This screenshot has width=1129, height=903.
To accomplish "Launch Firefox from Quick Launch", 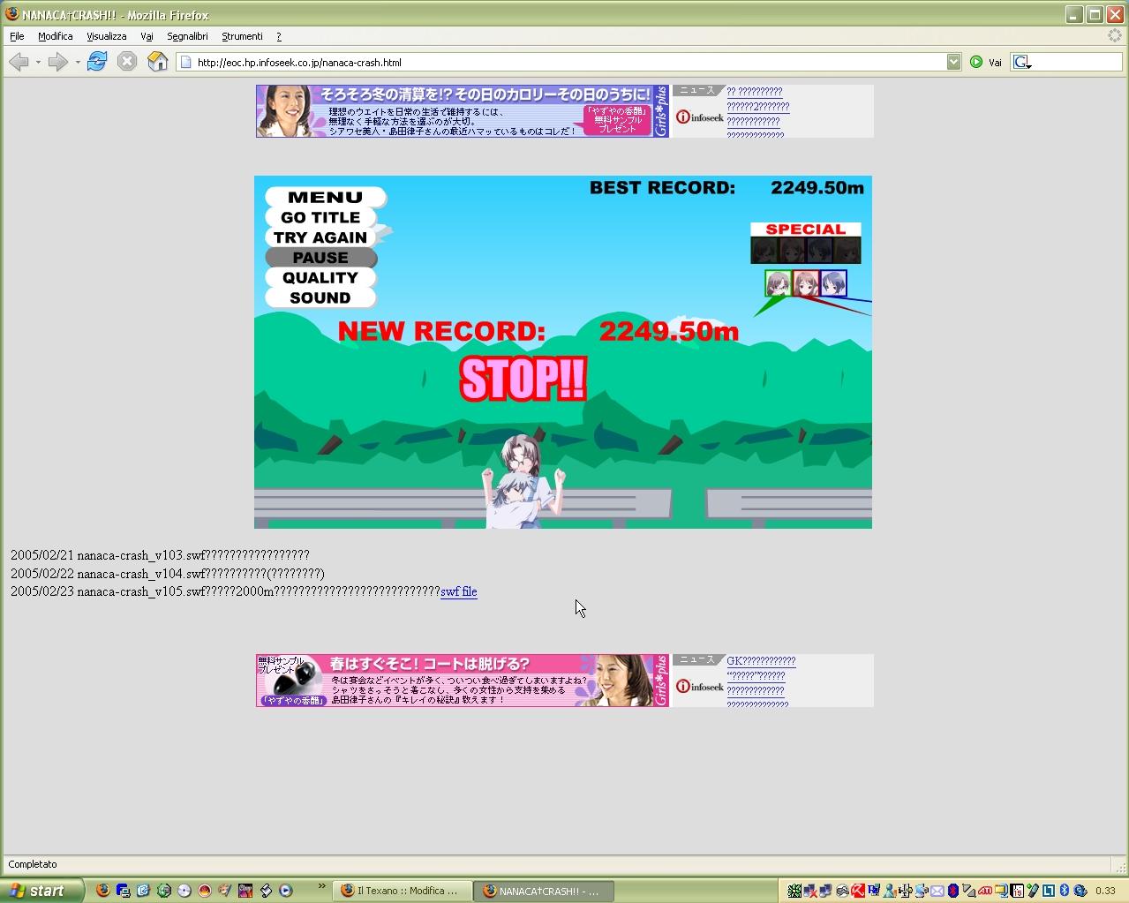I will 102,891.
